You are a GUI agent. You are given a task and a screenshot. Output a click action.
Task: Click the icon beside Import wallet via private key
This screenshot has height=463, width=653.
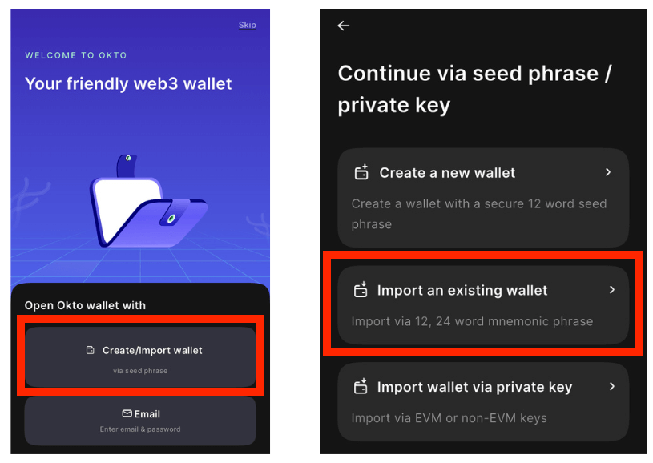point(361,386)
